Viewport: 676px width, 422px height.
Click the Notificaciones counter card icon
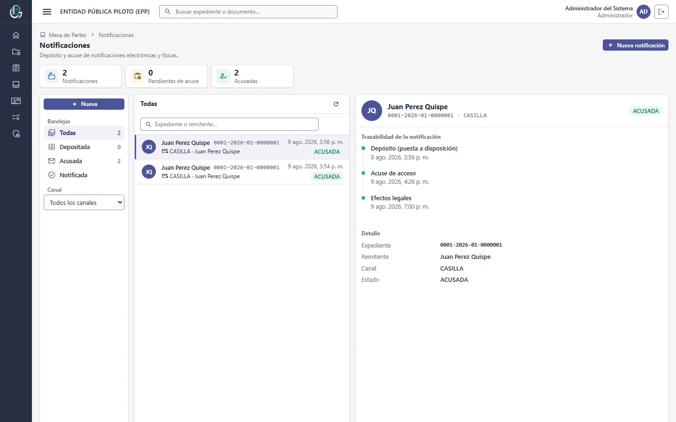[x=52, y=76]
